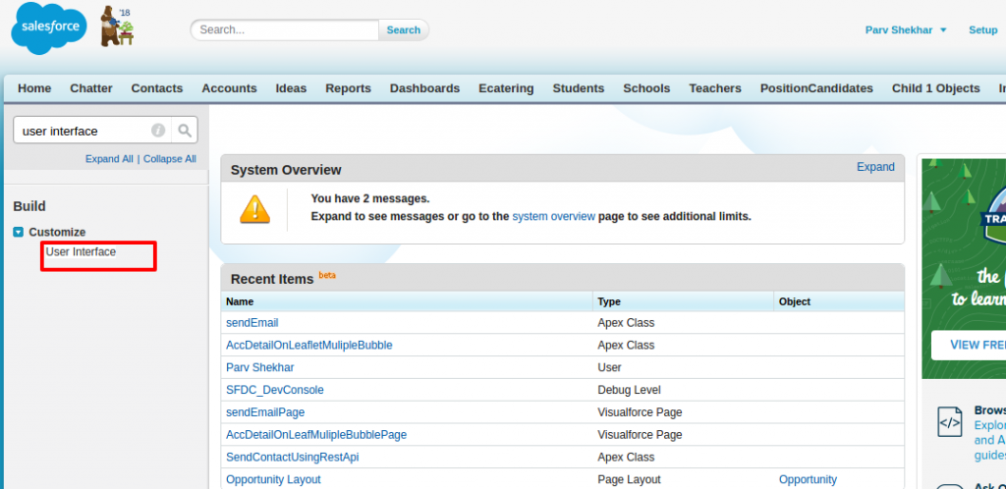1006x489 pixels.
Task: Click the beta label beside Recent Items
Action: point(327,276)
